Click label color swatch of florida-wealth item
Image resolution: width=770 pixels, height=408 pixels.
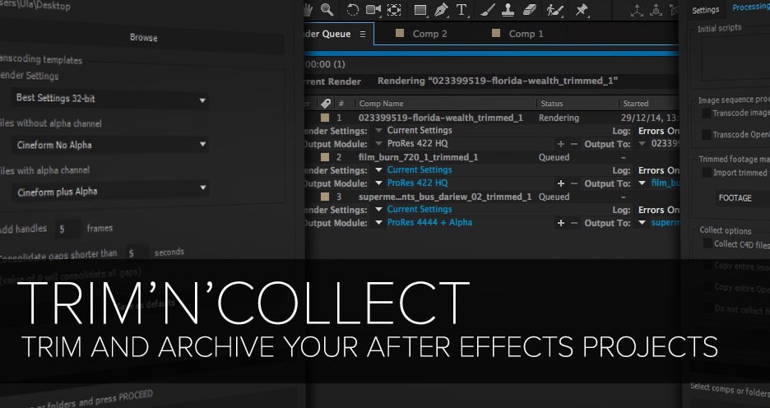(325, 118)
